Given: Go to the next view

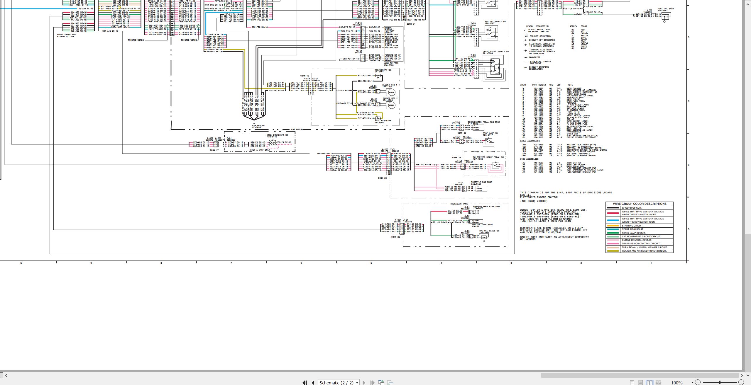Looking at the screenshot, I should (x=390, y=382).
